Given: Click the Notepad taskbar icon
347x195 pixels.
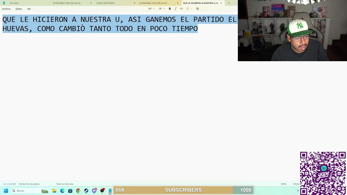Looking at the screenshot, I should coord(110,191).
